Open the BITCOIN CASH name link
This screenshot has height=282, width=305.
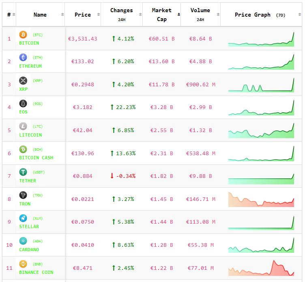point(36,158)
